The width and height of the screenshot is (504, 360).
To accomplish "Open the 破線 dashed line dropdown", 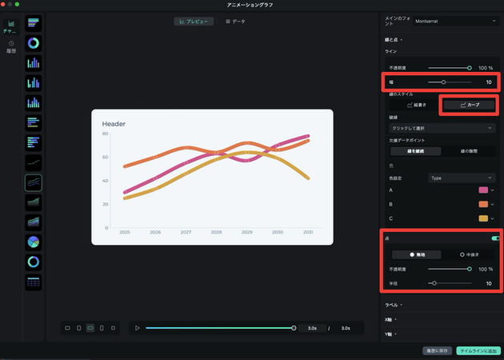I will click(x=442, y=128).
